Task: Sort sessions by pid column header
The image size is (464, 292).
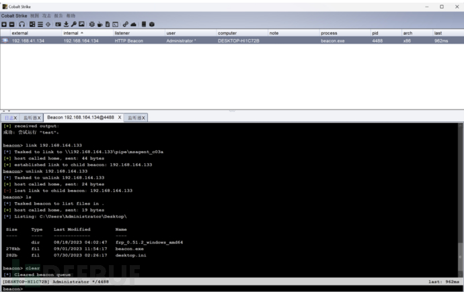Action: pos(377,32)
